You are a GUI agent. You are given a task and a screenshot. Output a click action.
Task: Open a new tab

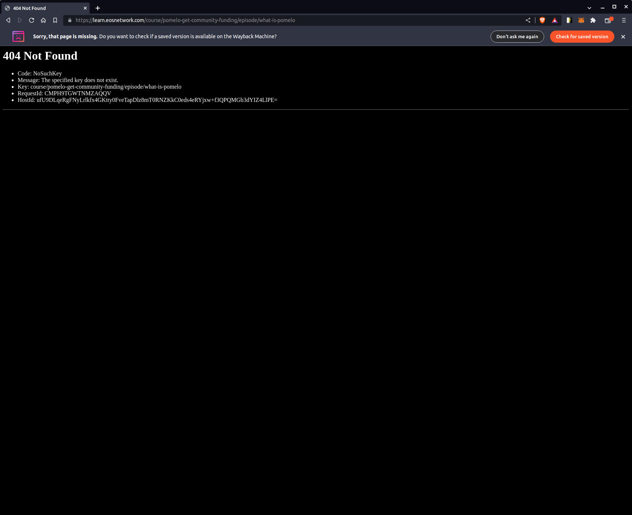coord(98,8)
